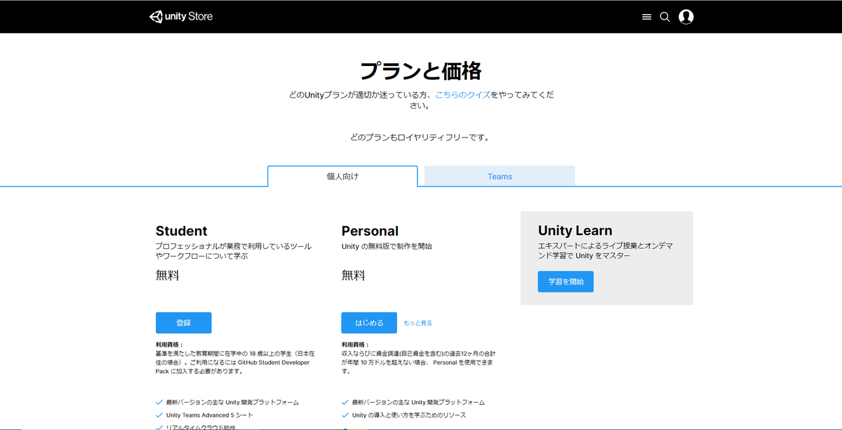Click the Student checkmark beside 最新バージョン feature

click(159, 403)
